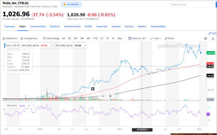Set chart range to 5Y
Viewport: 217px width, 135px height.
[x=113, y=38]
